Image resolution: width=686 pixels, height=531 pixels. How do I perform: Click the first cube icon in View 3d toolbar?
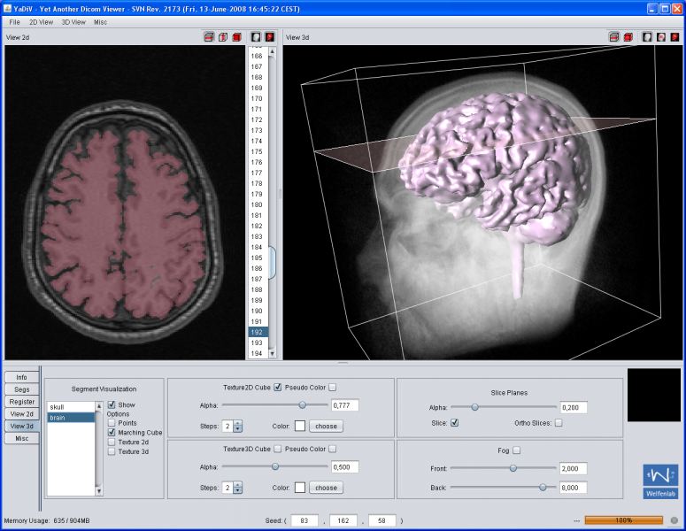[613, 37]
